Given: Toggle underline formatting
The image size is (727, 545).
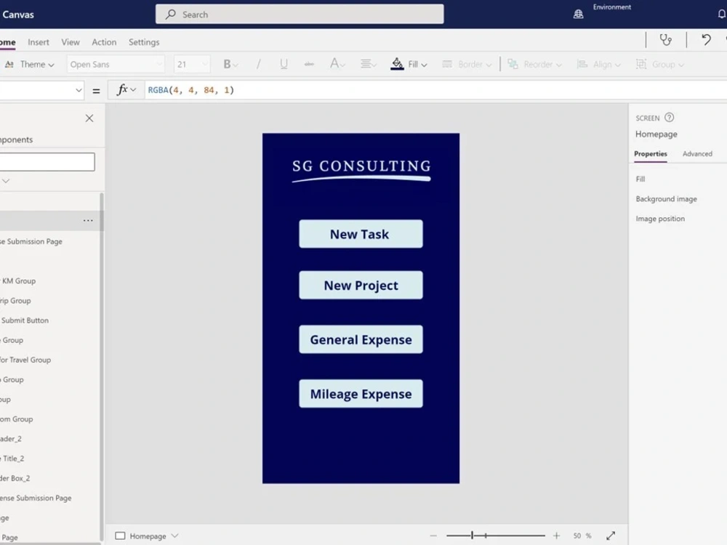Looking at the screenshot, I should pos(282,64).
